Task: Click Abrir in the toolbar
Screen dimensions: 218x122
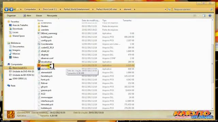Action: click(x=27, y=16)
